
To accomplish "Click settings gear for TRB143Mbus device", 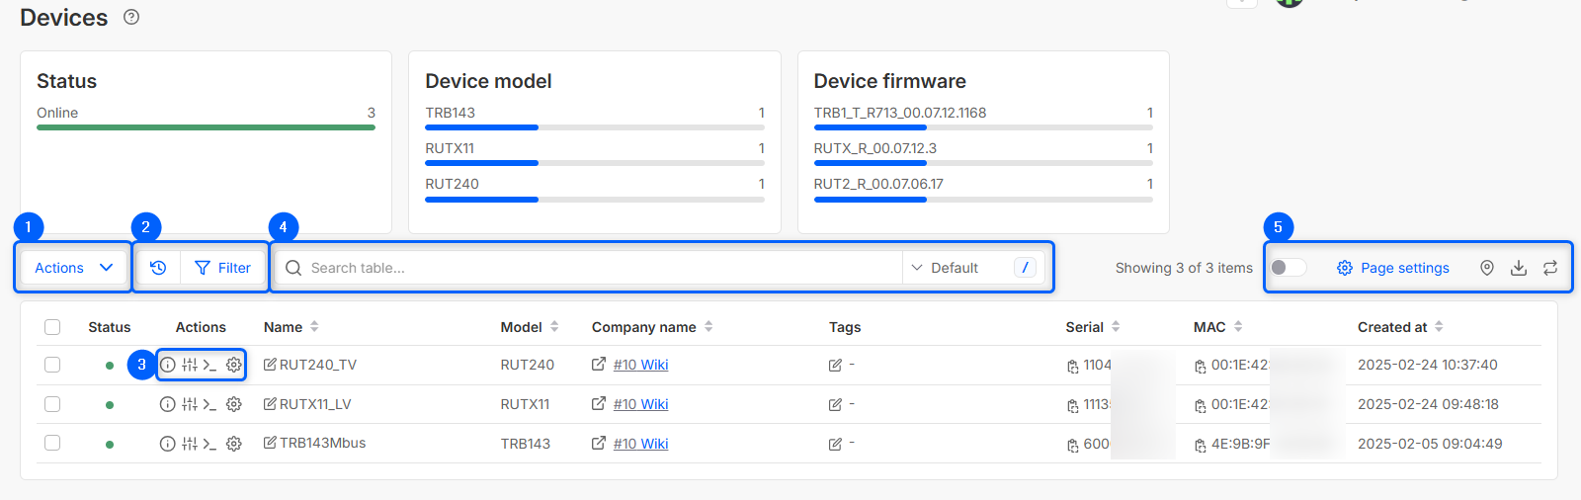I will point(234,444).
